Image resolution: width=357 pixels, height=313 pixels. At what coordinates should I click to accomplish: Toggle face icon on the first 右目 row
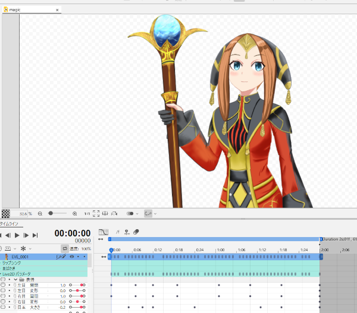tap(3, 296)
